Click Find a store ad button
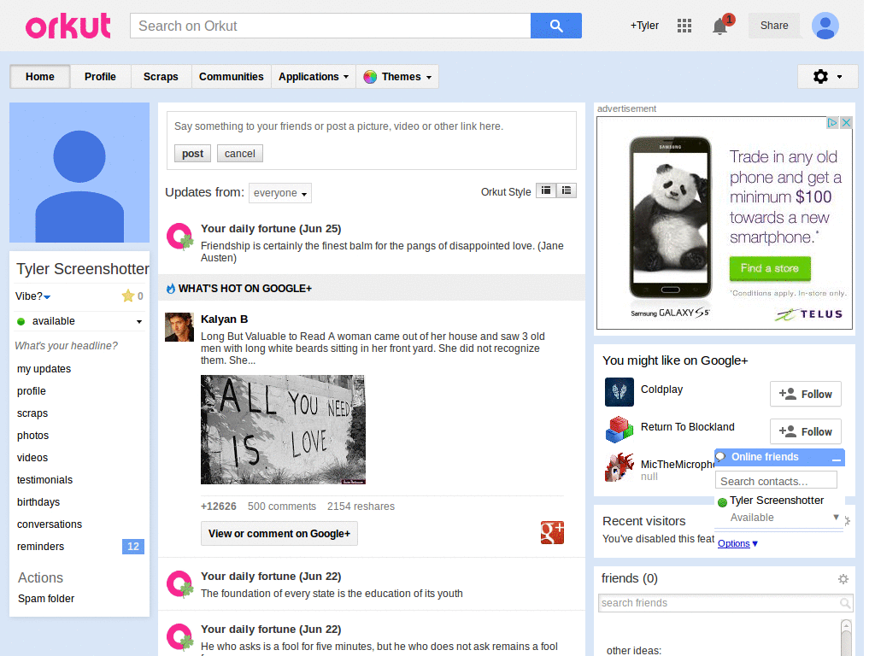The width and height of the screenshot is (875, 656). coord(770,268)
